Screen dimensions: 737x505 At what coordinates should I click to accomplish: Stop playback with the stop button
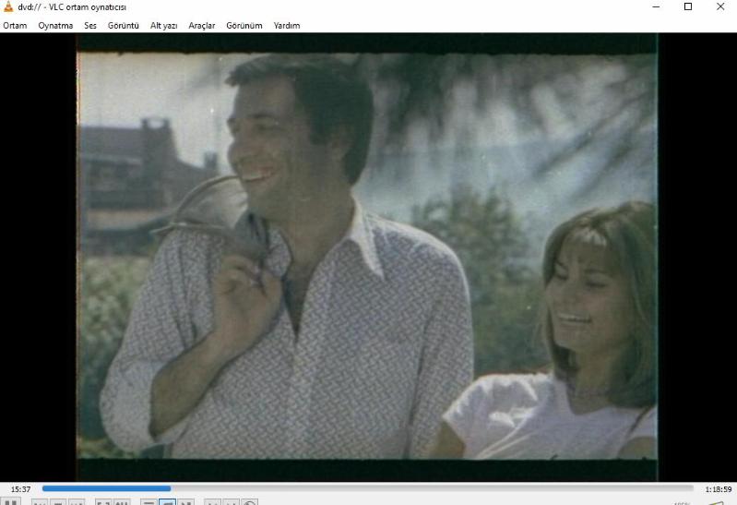tap(58, 502)
